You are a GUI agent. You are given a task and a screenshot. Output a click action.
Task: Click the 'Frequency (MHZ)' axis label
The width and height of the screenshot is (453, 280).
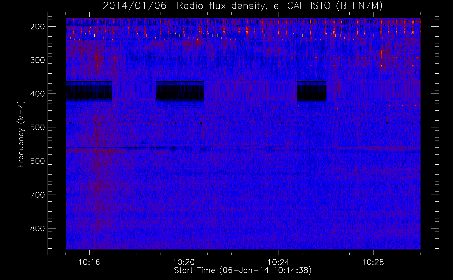(21, 134)
